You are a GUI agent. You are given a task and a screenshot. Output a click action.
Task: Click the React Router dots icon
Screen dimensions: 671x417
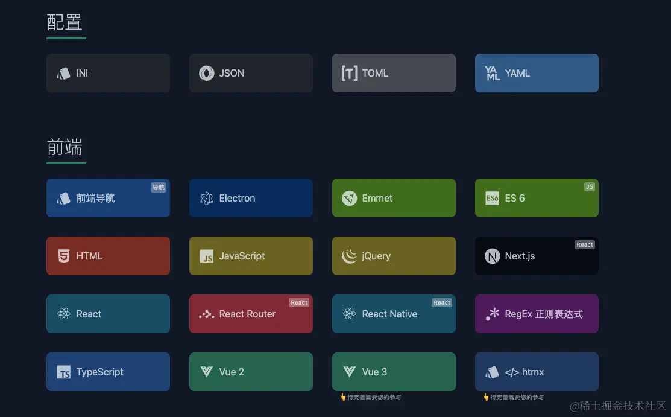[x=206, y=314]
